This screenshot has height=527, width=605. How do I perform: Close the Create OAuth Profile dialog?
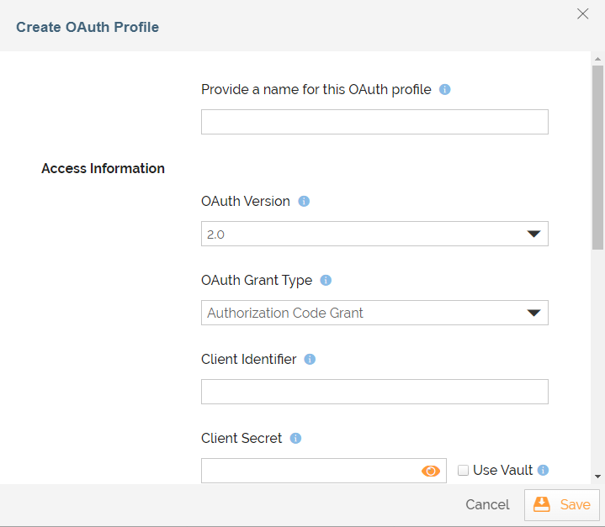click(582, 13)
